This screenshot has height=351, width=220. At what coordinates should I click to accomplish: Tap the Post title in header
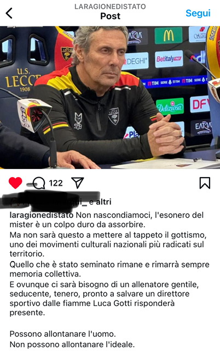pos(110,16)
